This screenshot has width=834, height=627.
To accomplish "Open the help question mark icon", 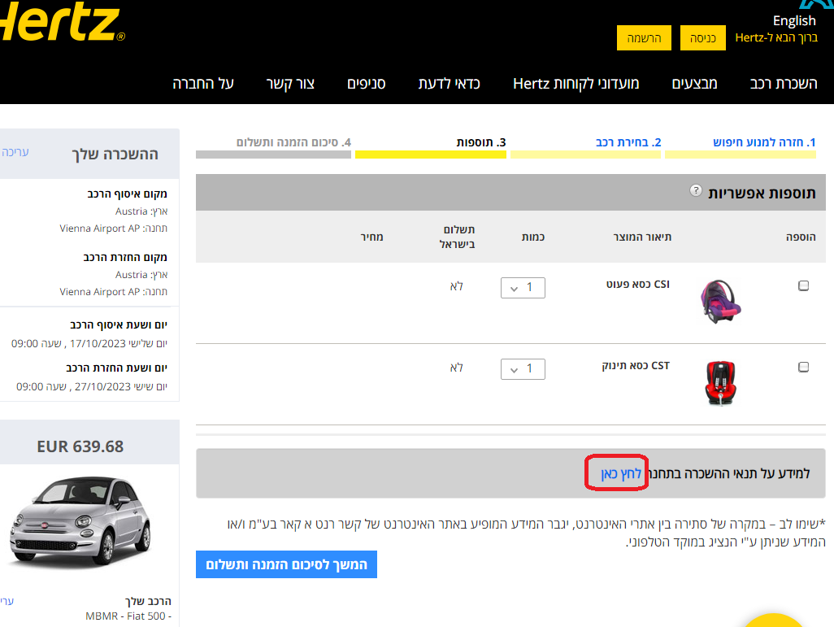I will point(696,190).
